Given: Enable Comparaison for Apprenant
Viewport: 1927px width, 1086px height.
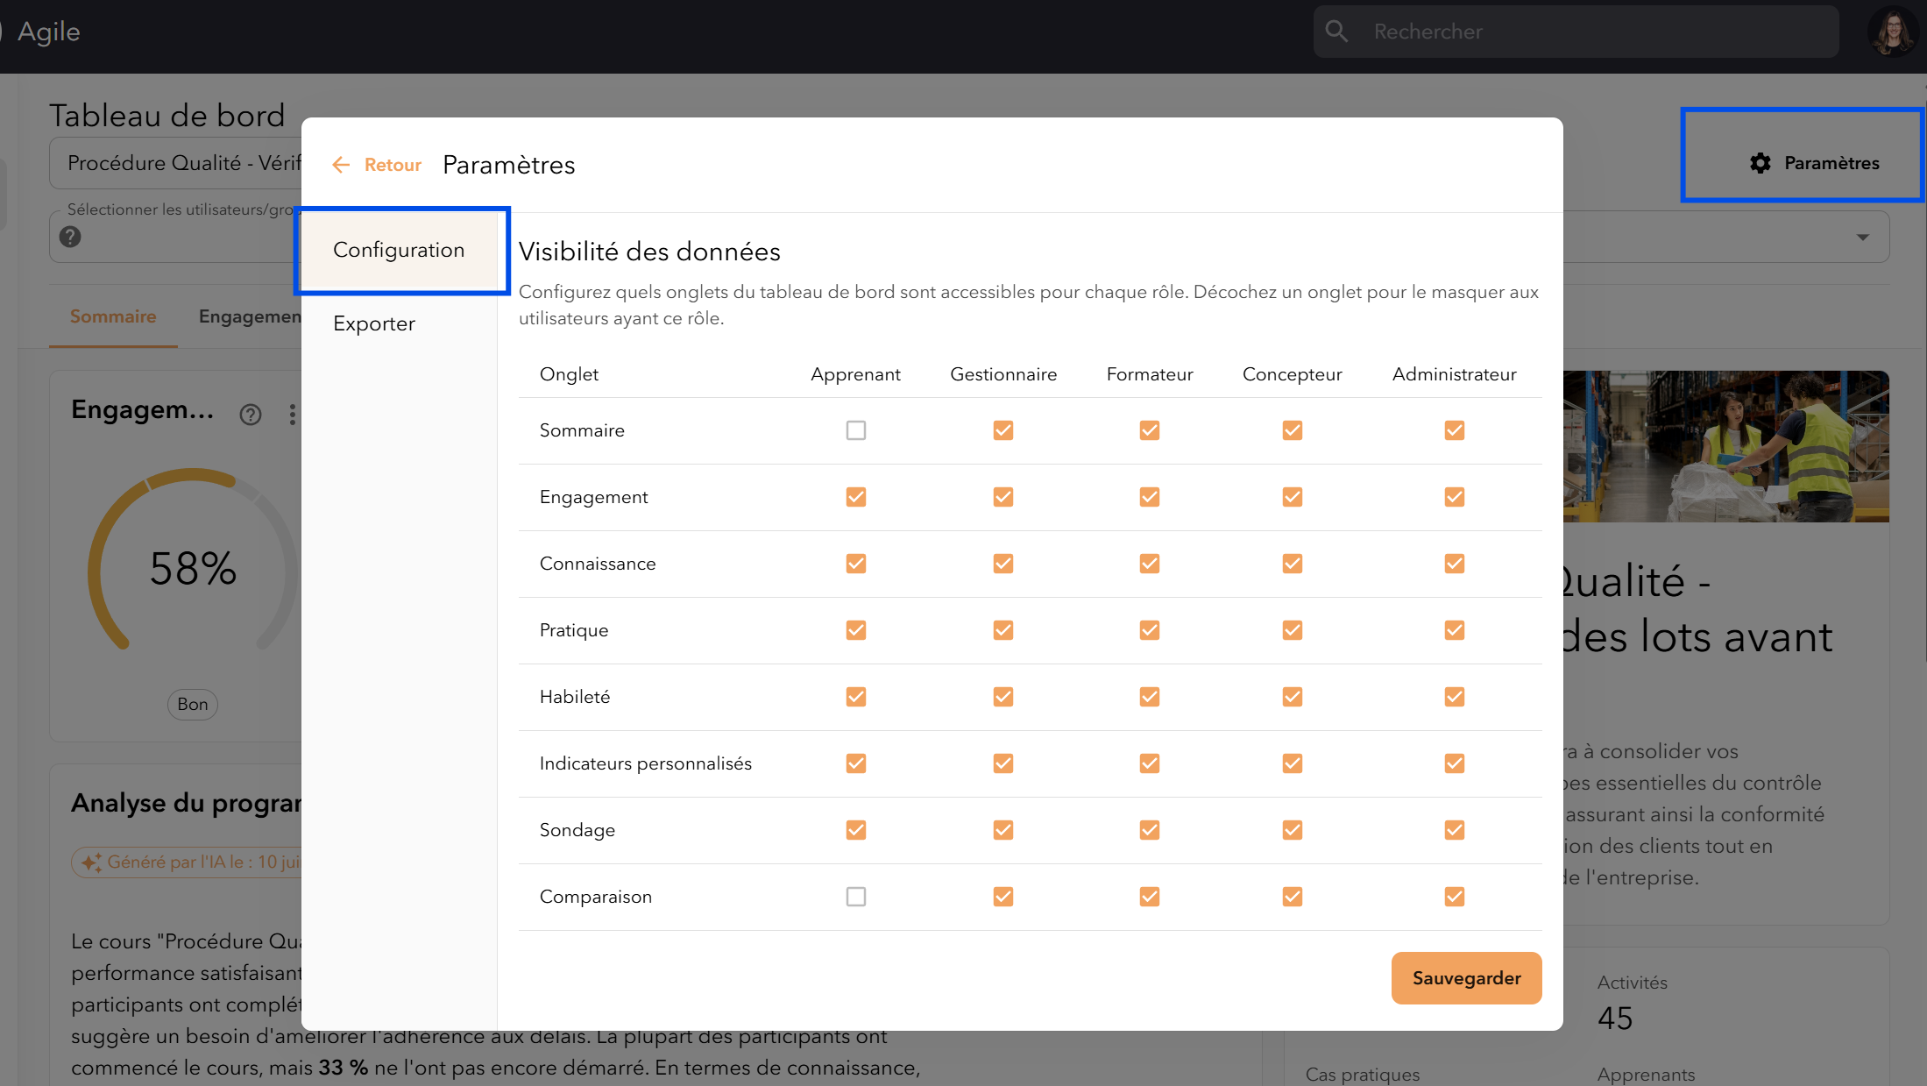Looking at the screenshot, I should point(856,897).
